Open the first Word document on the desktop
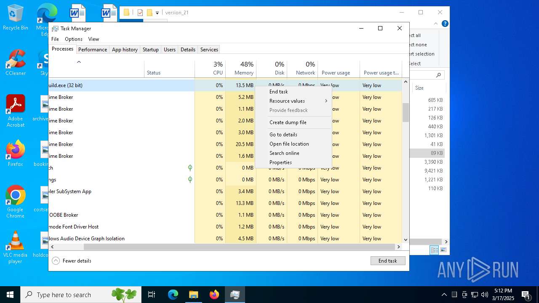Viewport: 539px width, 303px height. click(x=77, y=13)
